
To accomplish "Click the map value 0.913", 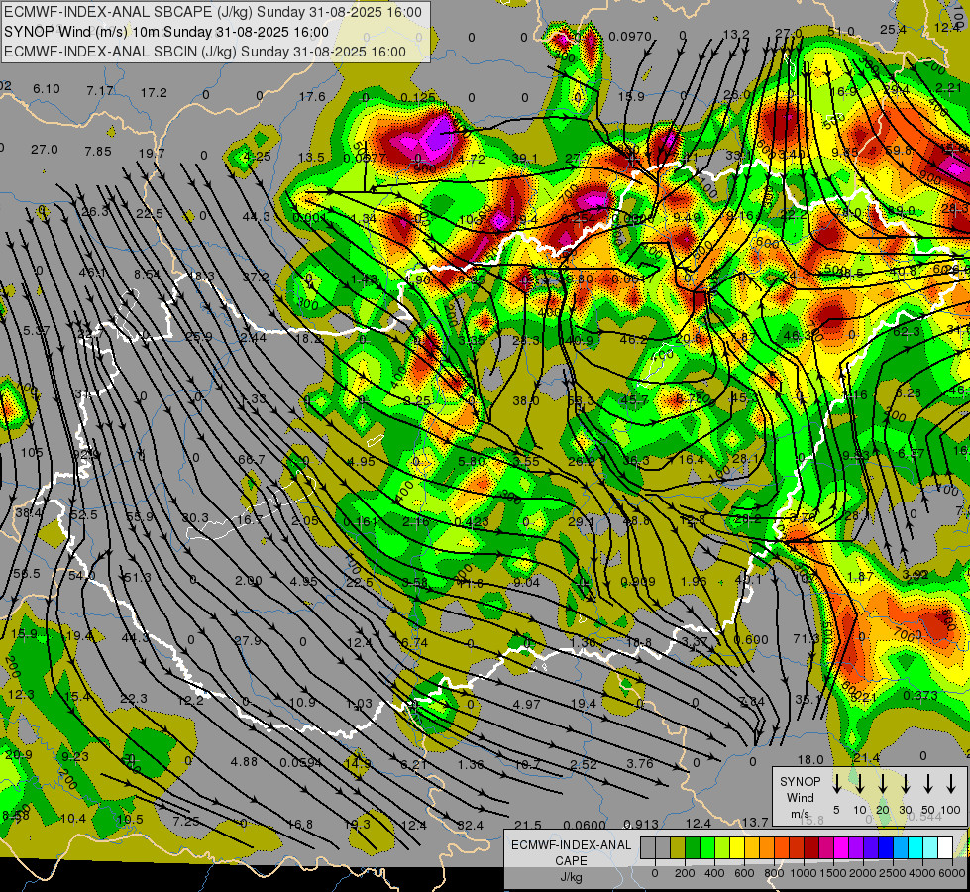I will [x=640, y=824].
